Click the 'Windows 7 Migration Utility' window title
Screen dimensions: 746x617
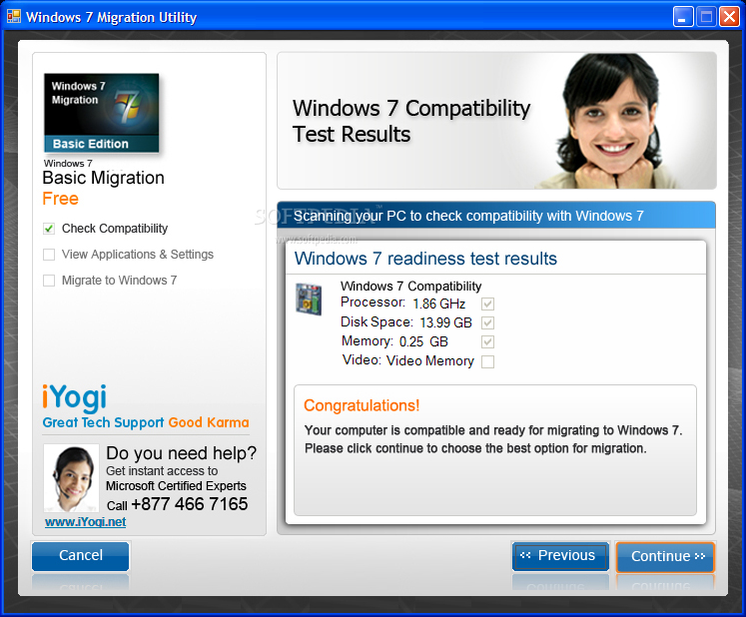111,18
